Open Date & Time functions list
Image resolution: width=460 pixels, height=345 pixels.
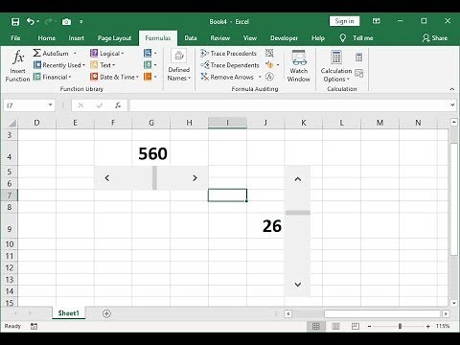tap(115, 77)
